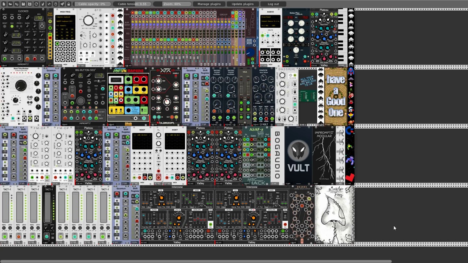
Task: Click the VULT logo blank panel
Action: click(x=298, y=155)
